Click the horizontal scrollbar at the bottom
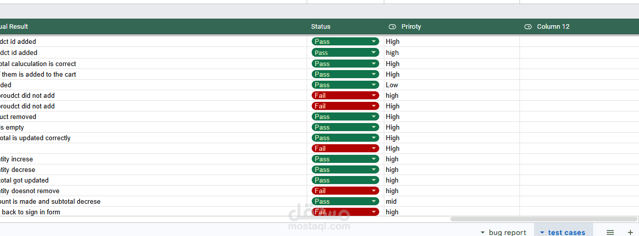639x236 pixels. [543, 219]
